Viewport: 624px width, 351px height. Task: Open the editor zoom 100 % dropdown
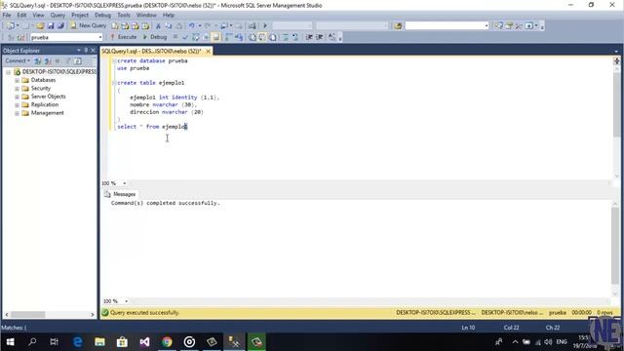click(x=125, y=183)
